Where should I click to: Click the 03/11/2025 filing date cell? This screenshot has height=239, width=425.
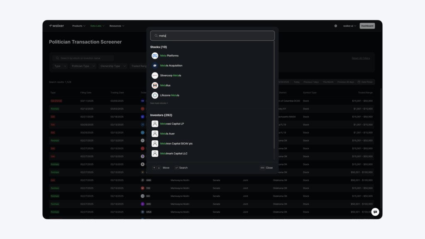(87, 101)
